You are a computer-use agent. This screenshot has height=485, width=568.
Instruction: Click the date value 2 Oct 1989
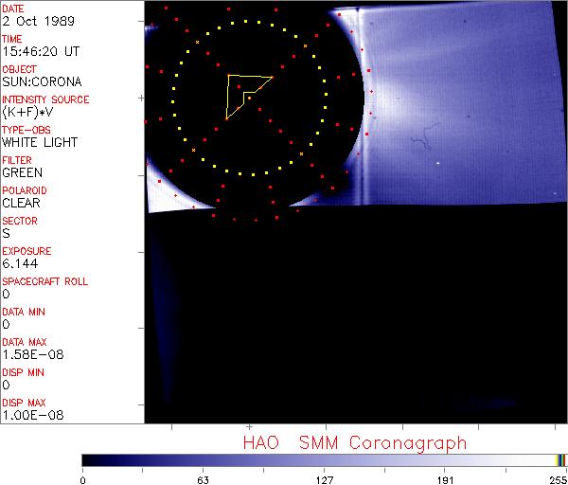pyautogui.click(x=33, y=21)
